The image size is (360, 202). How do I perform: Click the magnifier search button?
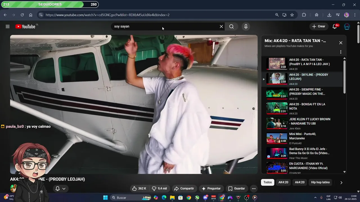pyautogui.click(x=231, y=26)
